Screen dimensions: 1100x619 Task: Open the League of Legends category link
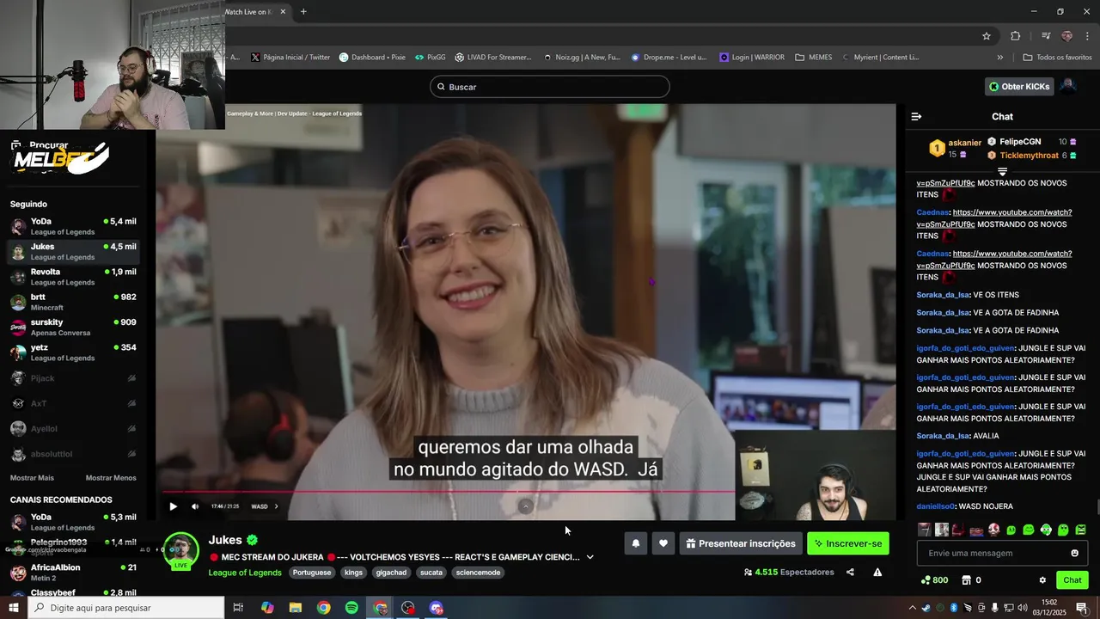[x=245, y=573]
